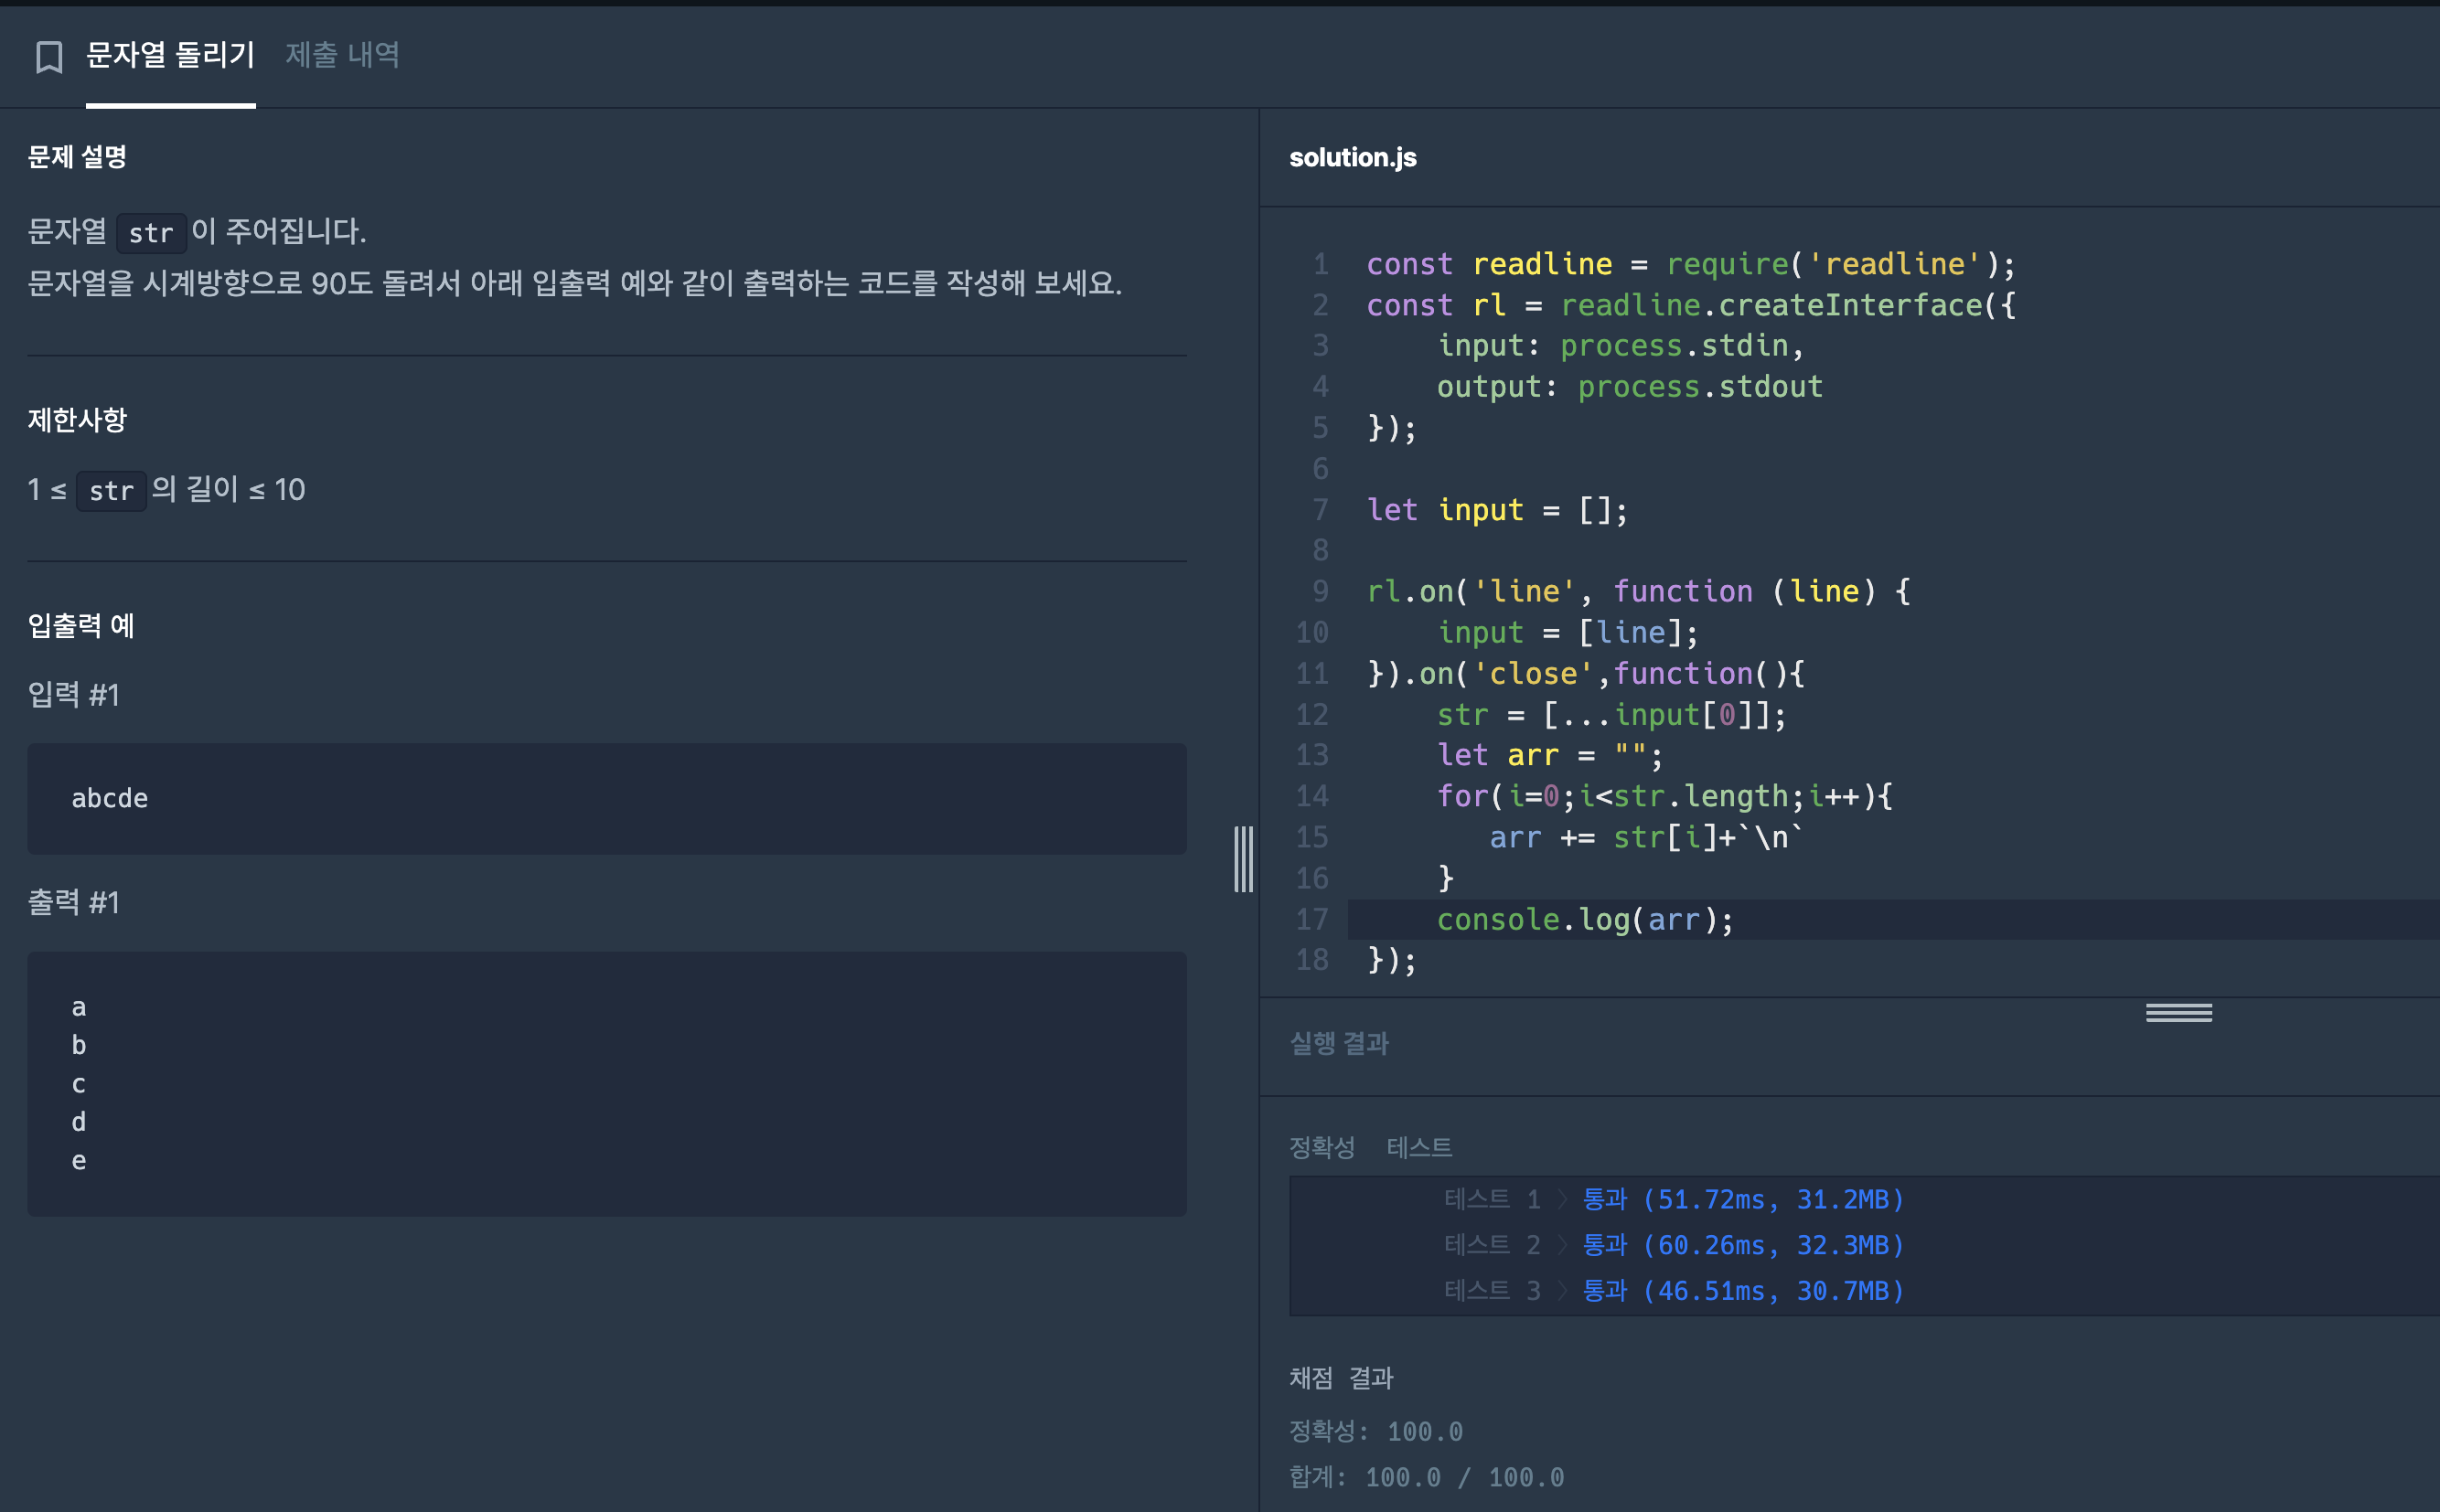Click the 입력 #1 label
The height and width of the screenshot is (1512, 2440).
tap(74, 695)
